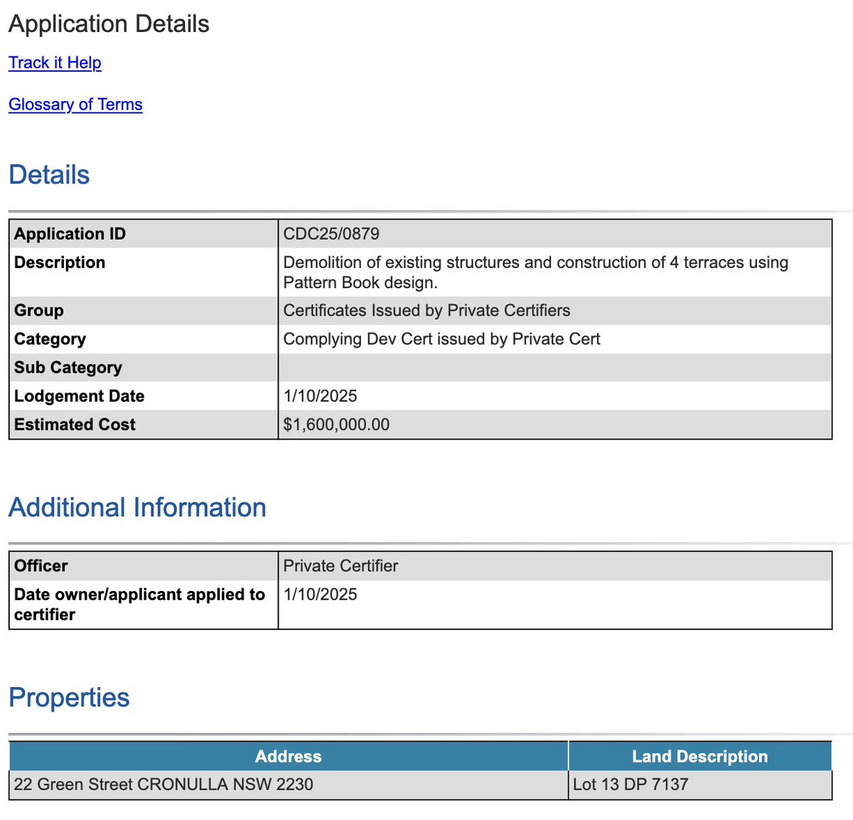Select the 'Category' row label
853x820 pixels.
[x=50, y=339]
